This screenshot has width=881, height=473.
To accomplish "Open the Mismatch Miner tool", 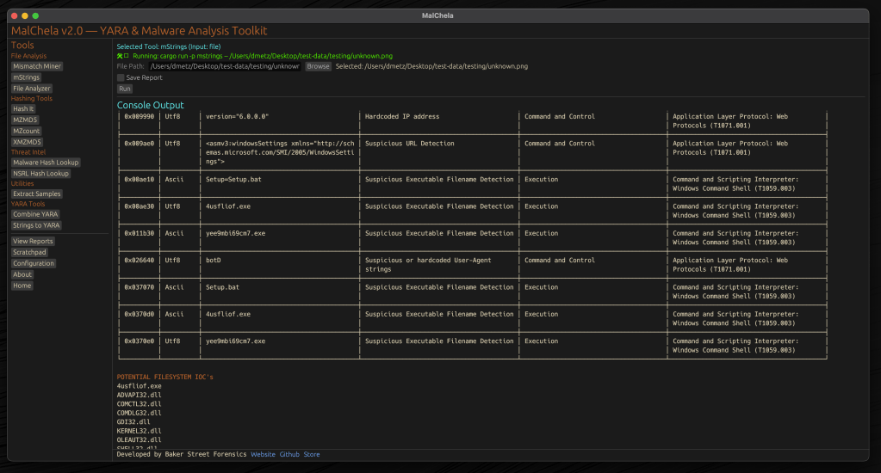I will pyautogui.click(x=36, y=66).
